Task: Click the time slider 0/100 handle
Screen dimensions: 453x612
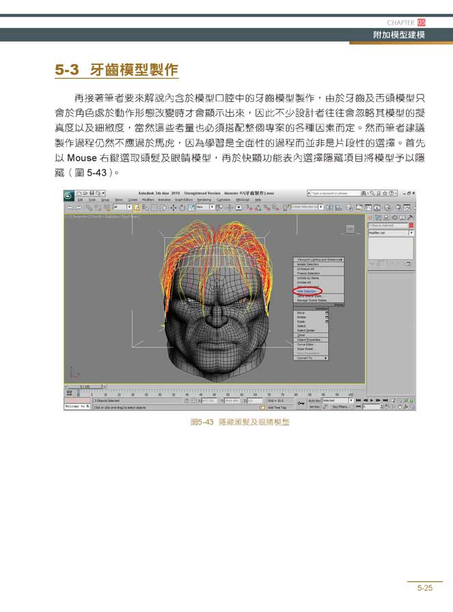Action: point(85,386)
